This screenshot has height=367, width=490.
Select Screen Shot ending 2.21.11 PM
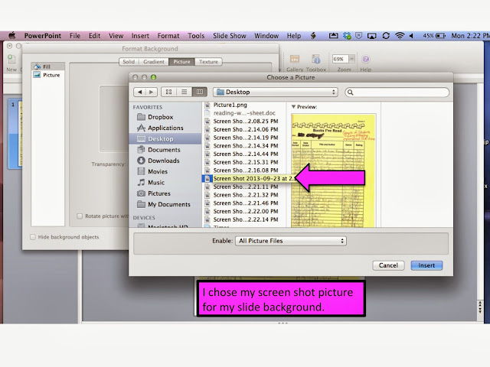[246, 187]
